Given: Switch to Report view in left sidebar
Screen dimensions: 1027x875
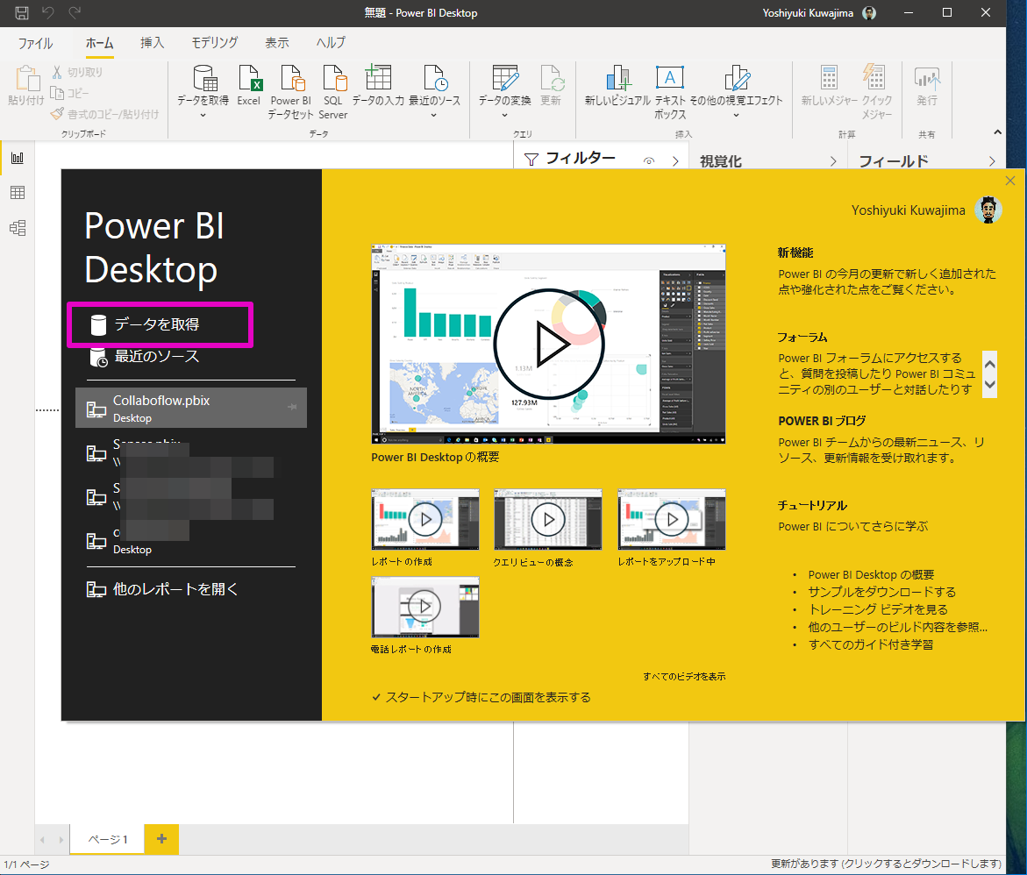Looking at the screenshot, I should pyautogui.click(x=18, y=157).
